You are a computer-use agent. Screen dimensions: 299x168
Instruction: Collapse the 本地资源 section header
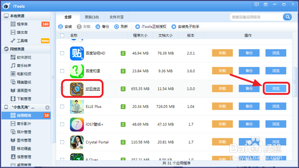point(26,16)
